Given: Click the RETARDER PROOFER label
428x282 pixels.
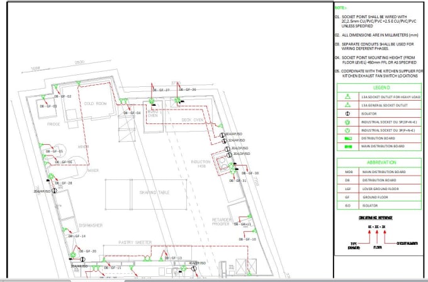Looking at the screenshot, I should coord(221,222).
